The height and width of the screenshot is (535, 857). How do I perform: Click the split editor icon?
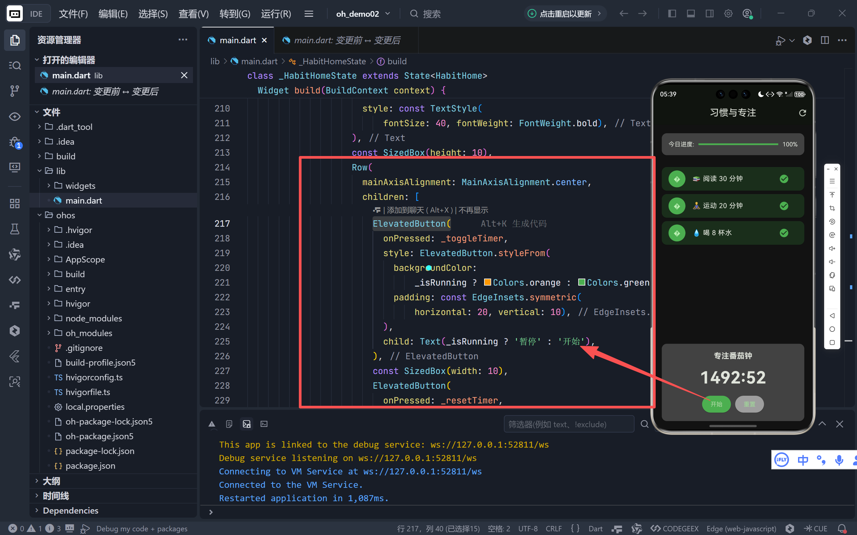coord(825,40)
